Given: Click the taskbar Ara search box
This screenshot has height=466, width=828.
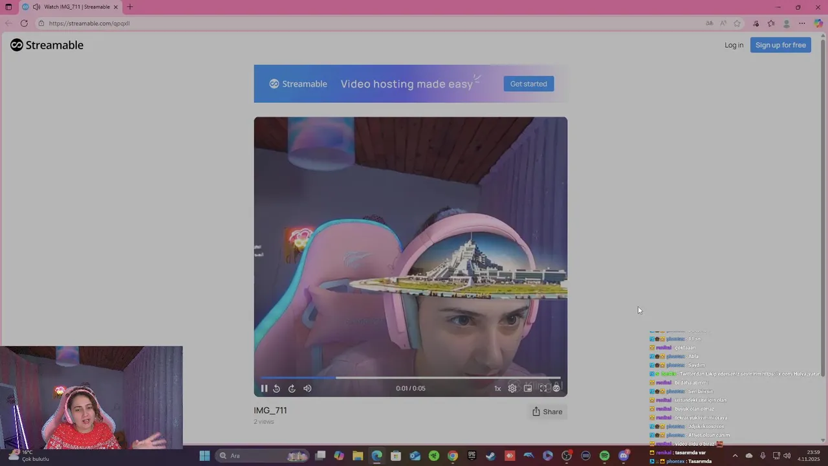Looking at the screenshot, I should click(262, 456).
